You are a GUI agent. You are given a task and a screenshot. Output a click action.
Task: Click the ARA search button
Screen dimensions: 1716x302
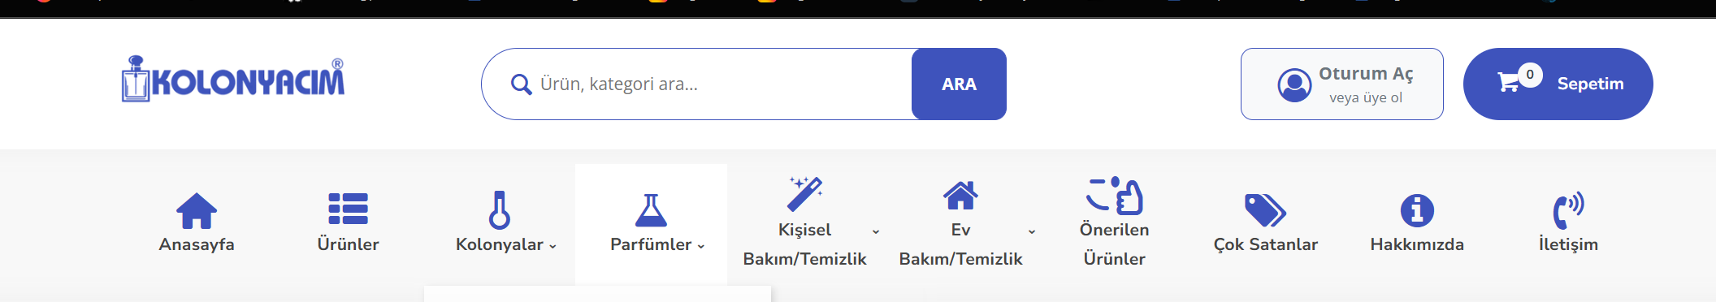(x=959, y=84)
